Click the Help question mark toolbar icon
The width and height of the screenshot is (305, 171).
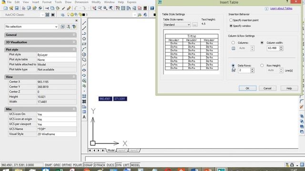pyautogui.click(x=152, y=8)
